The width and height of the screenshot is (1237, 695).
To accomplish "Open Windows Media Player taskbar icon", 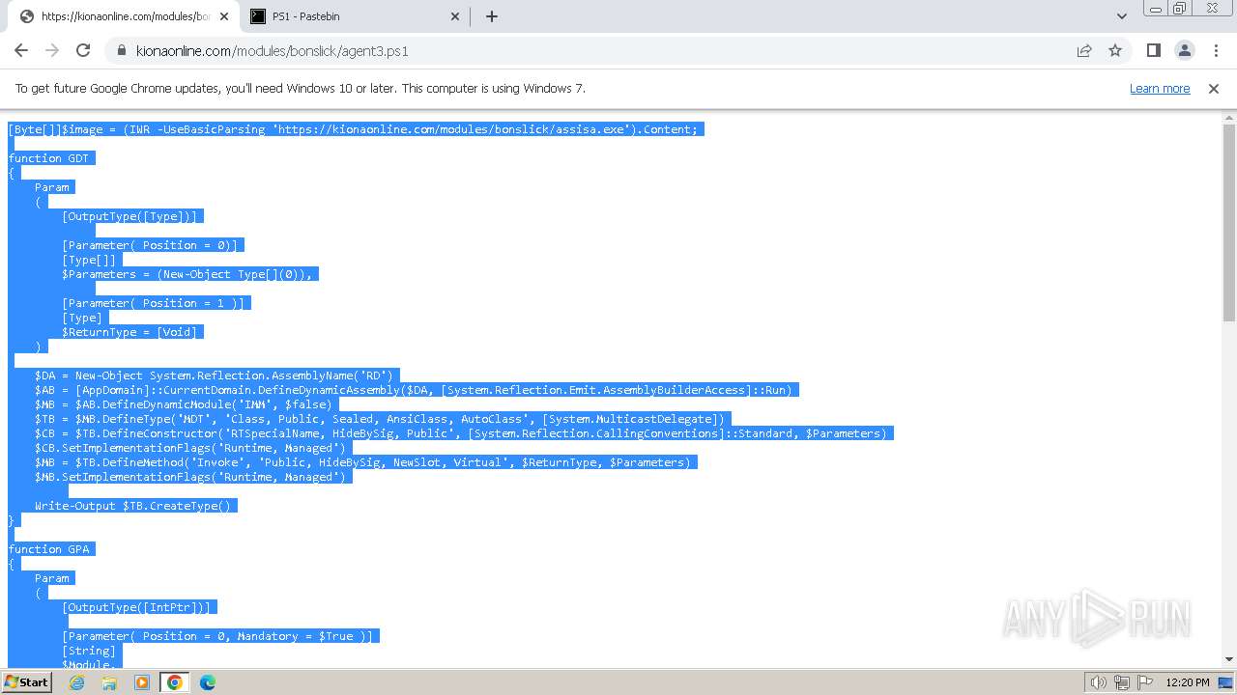I will tap(142, 682).
